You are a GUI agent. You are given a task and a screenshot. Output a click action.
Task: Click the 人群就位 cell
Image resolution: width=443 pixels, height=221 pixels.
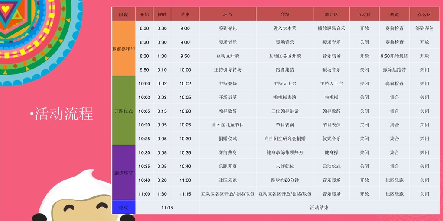[285, 166]
